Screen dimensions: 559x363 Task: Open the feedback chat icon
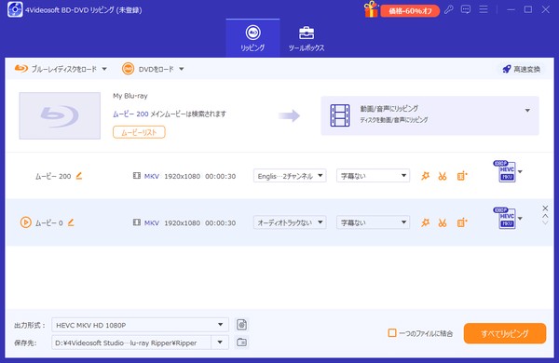click(466, 9)
